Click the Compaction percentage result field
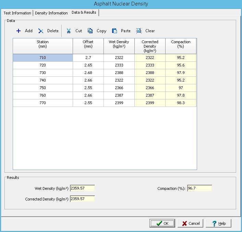This screenshot has width=242, height=232. point(199,188)
